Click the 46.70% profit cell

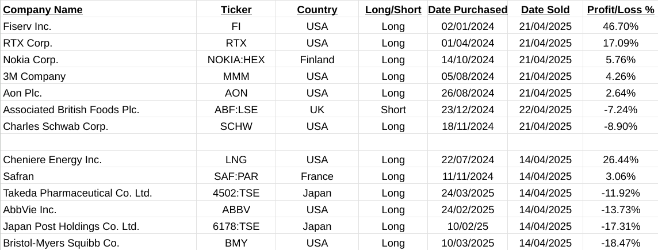(x=619, y=26)
